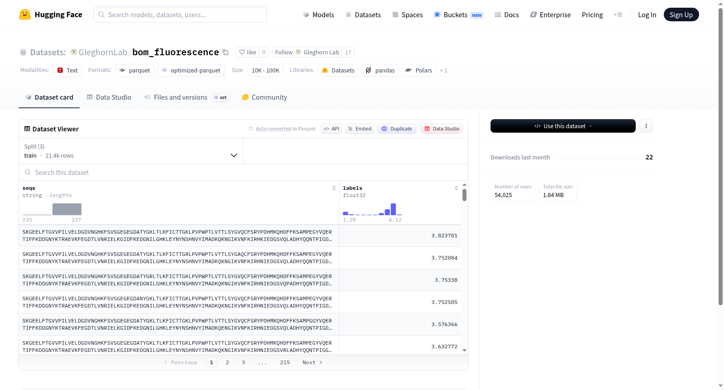
Task: Click the page vertical scrollbar
Action: pyautogui.click(x=720, y=156)
